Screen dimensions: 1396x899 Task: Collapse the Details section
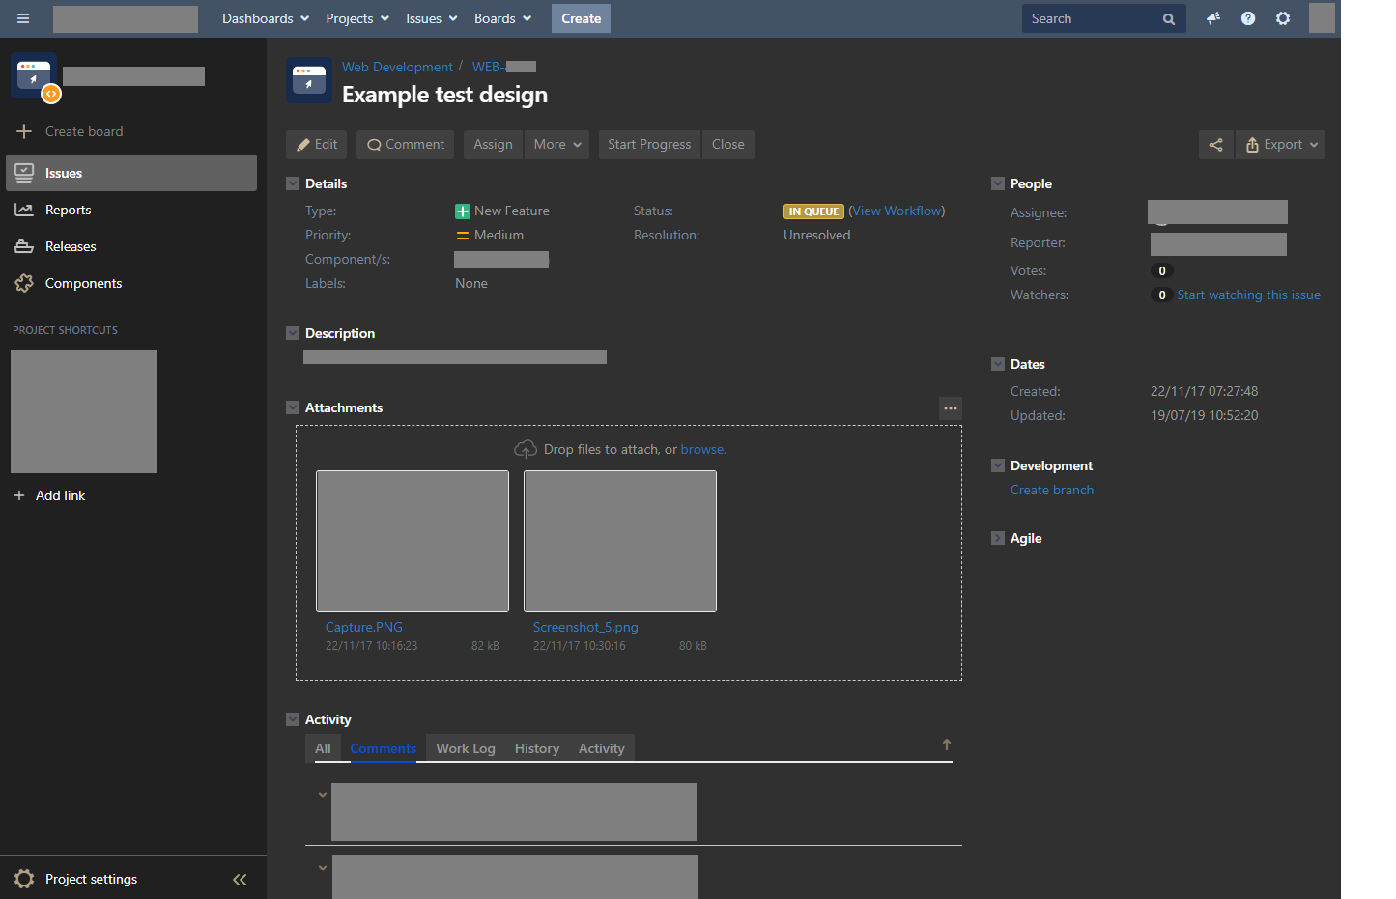pos(293,183)
